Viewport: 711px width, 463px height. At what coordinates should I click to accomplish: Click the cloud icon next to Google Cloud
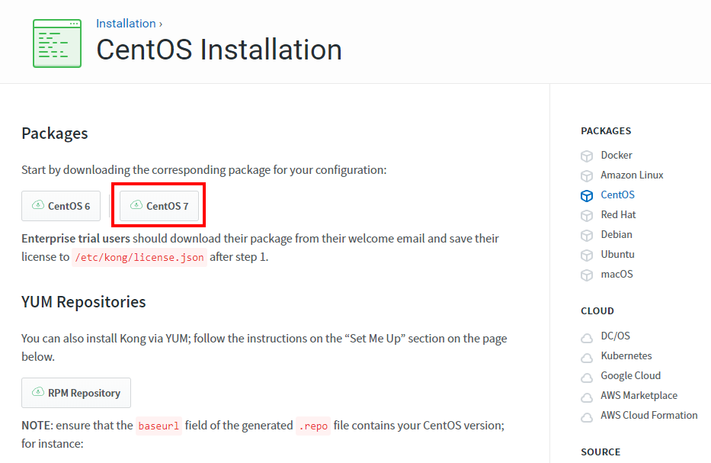(587, 378)
